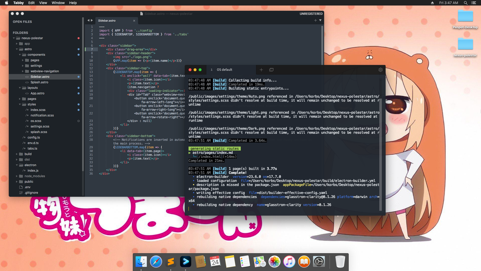Image resolution: width=481 pixels, height=271 pixels.
Task: Select settings.scss file in styles
Action: click(x=40, y=126)
